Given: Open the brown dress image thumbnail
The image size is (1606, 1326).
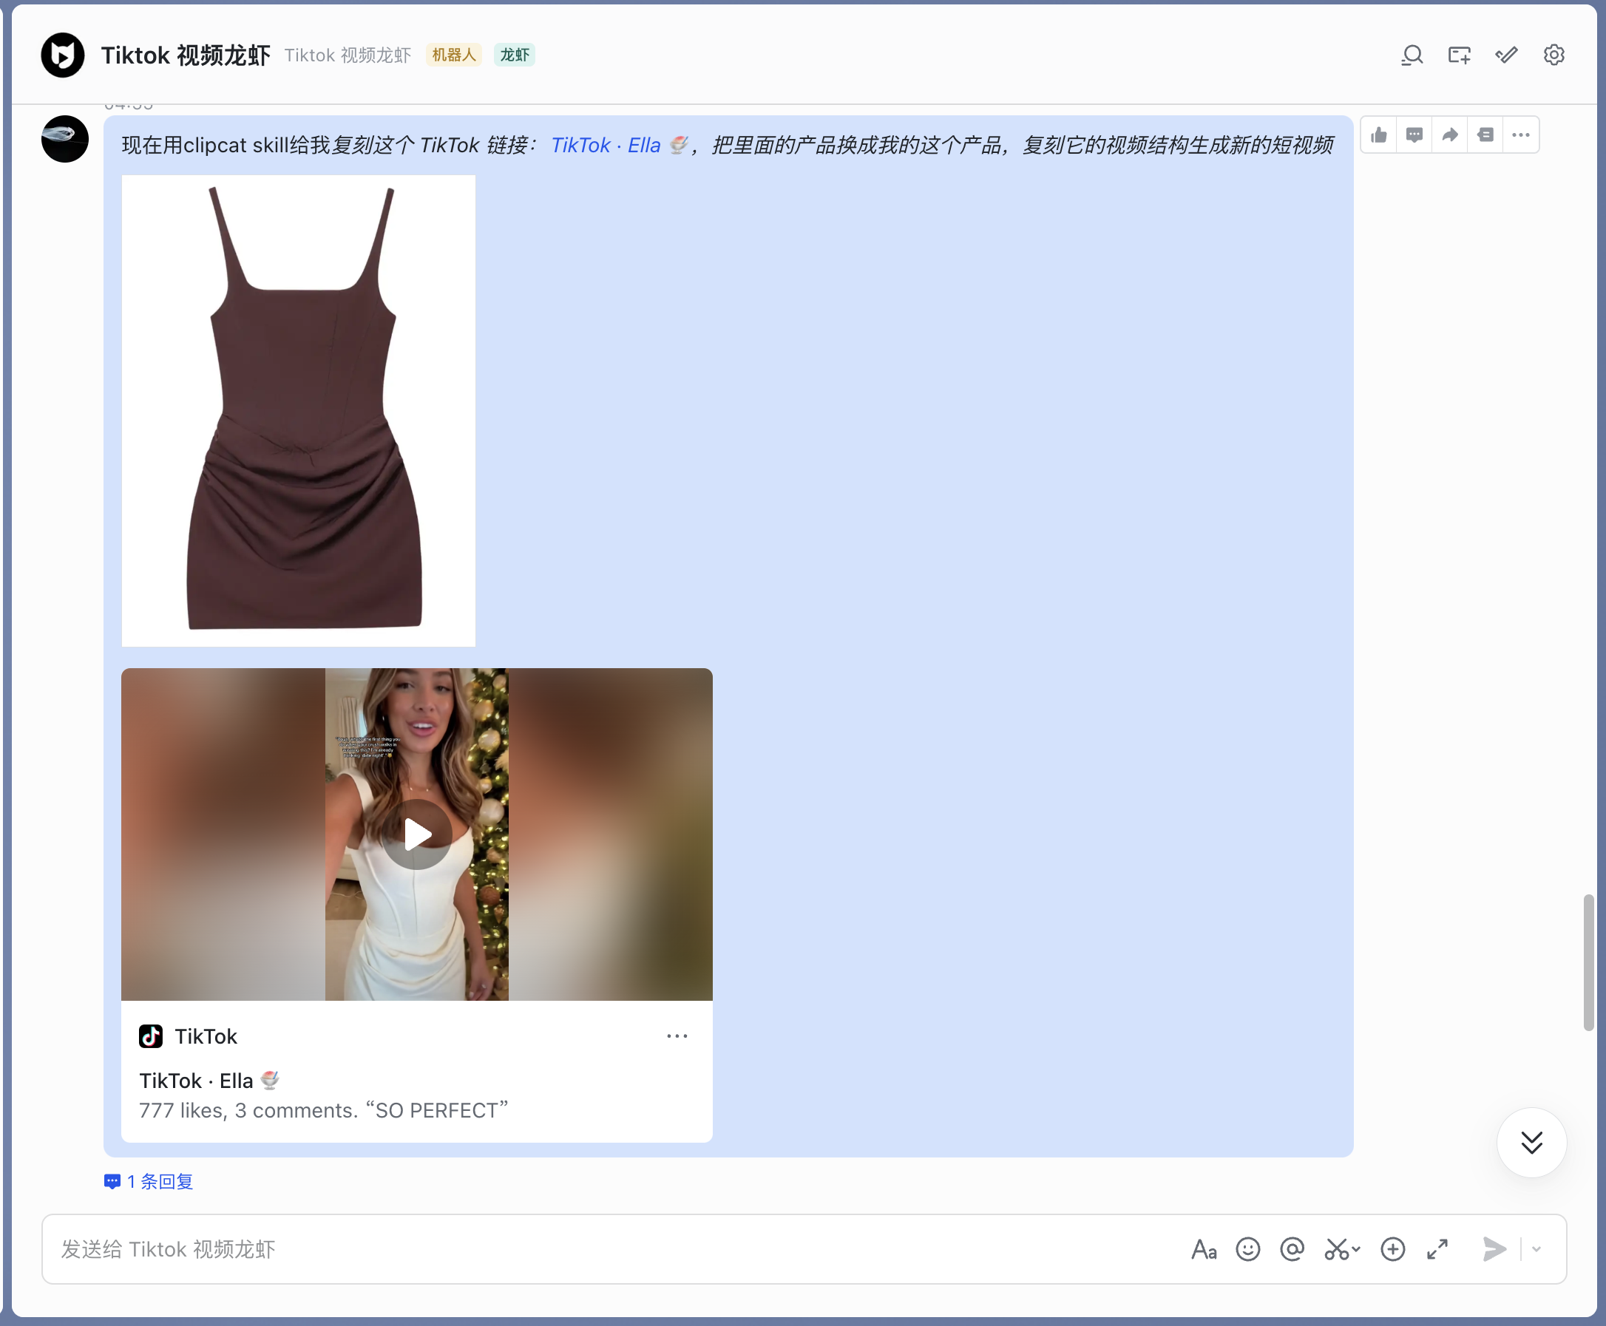Looking at the screenshot, I should [x=298, y=410].
